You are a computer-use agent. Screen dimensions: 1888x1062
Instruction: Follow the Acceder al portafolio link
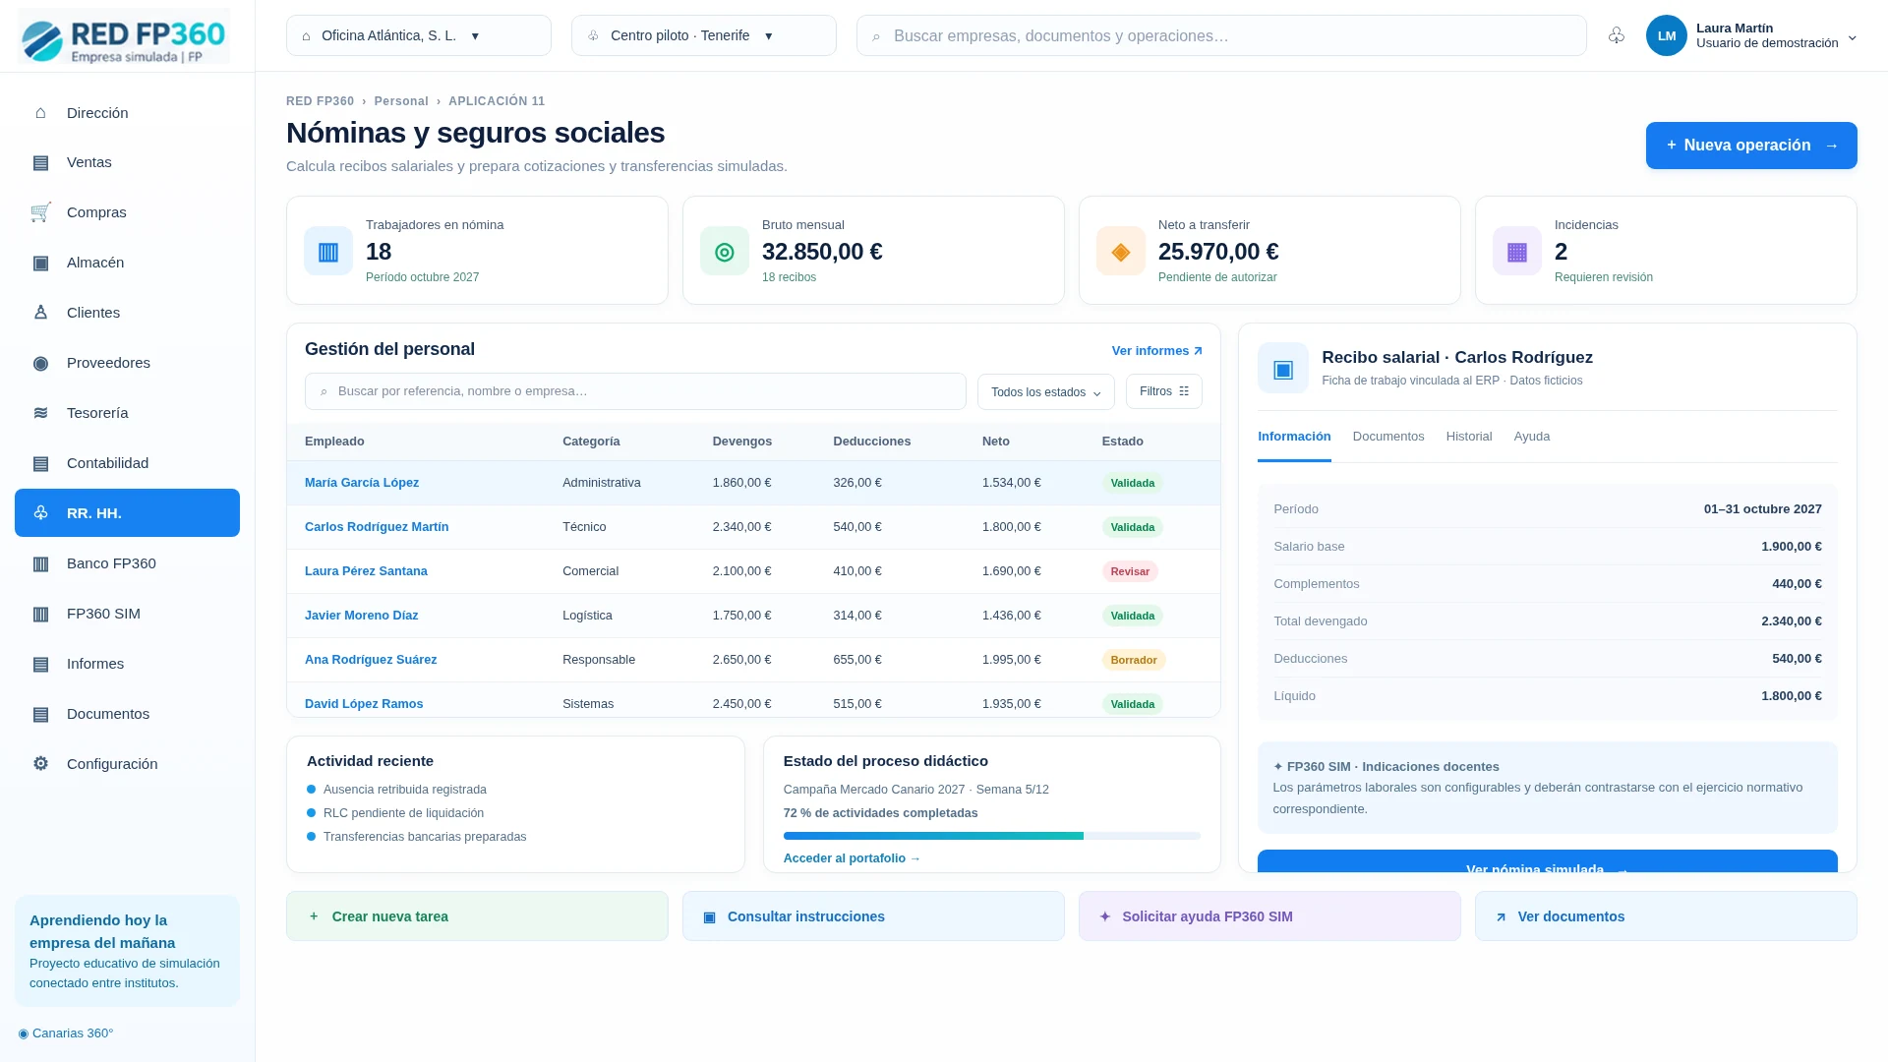click(x=853, y=858)
